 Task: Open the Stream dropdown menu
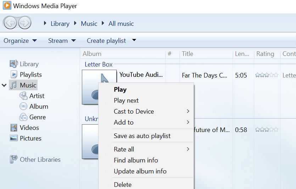[x=62, y=40]
